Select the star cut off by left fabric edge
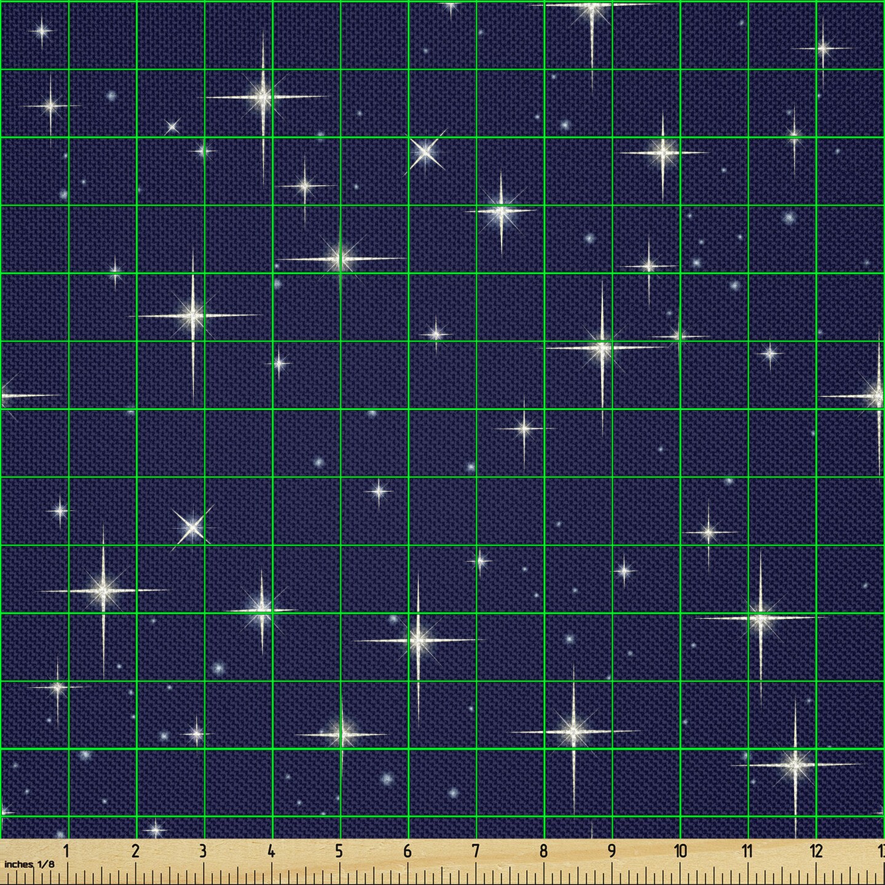 point(5,395)
